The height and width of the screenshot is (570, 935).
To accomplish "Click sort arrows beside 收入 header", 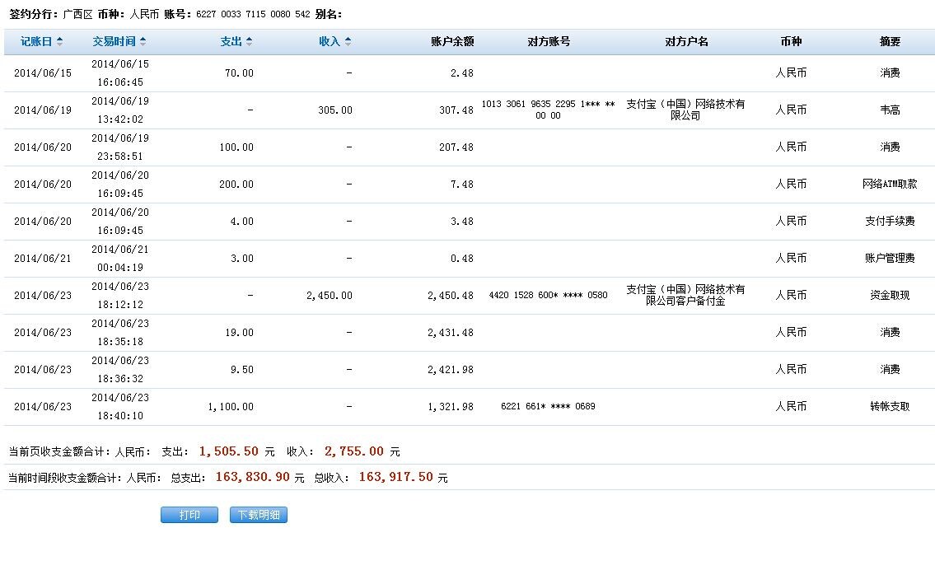I will pos(348,42).
